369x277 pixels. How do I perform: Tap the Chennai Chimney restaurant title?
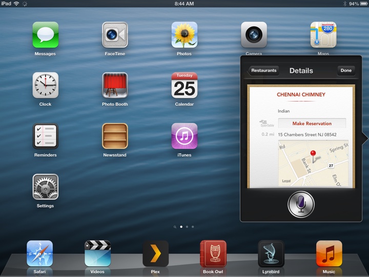click(x=301, y=94)
